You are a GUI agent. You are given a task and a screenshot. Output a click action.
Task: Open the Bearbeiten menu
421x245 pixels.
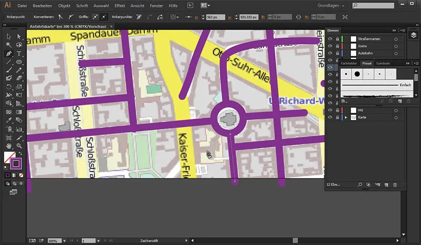coord(42,5)
